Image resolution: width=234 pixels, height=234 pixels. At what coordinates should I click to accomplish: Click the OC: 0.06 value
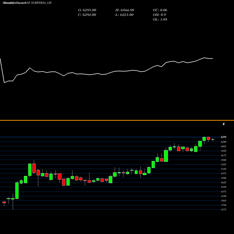(160, 10)
